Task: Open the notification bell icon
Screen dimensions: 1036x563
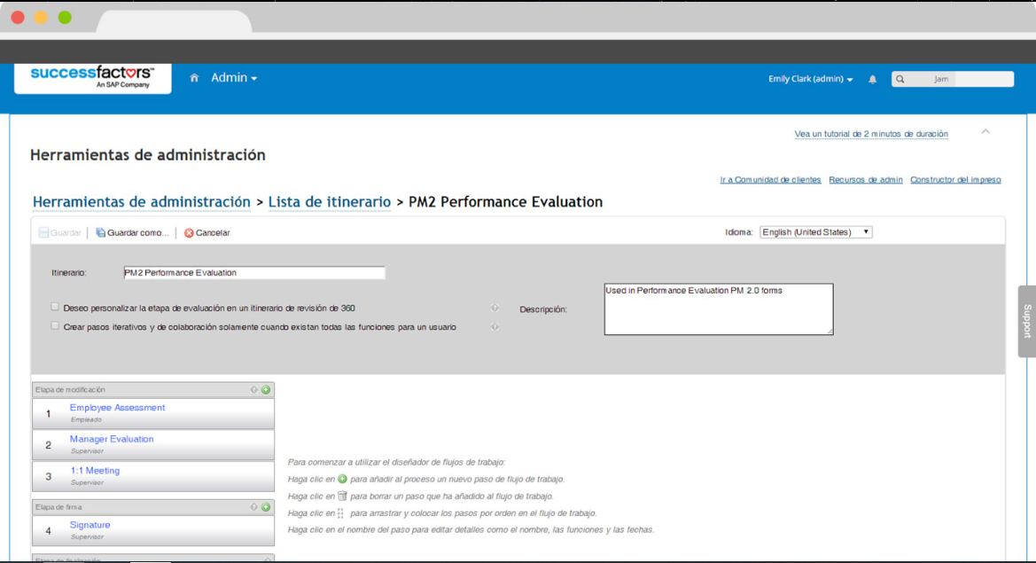Action: click(872, 79)
